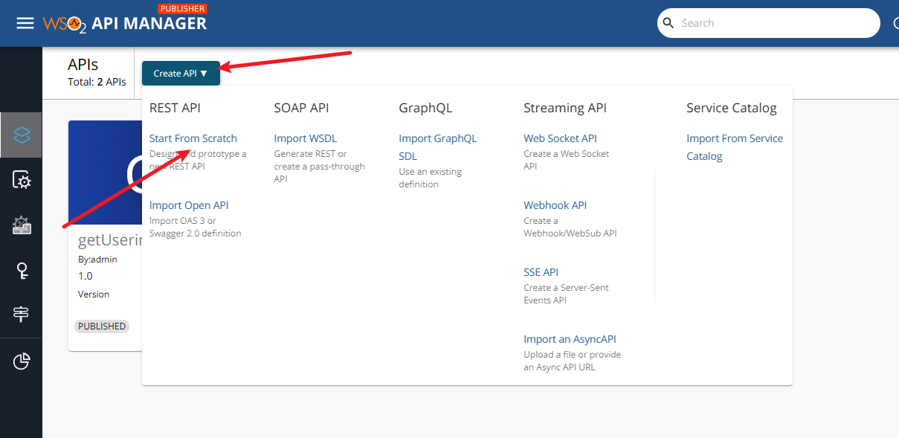This screenshot has height=438, width=899.
Task: Click the PUBLISHED status chip
Action: (102, 326)
